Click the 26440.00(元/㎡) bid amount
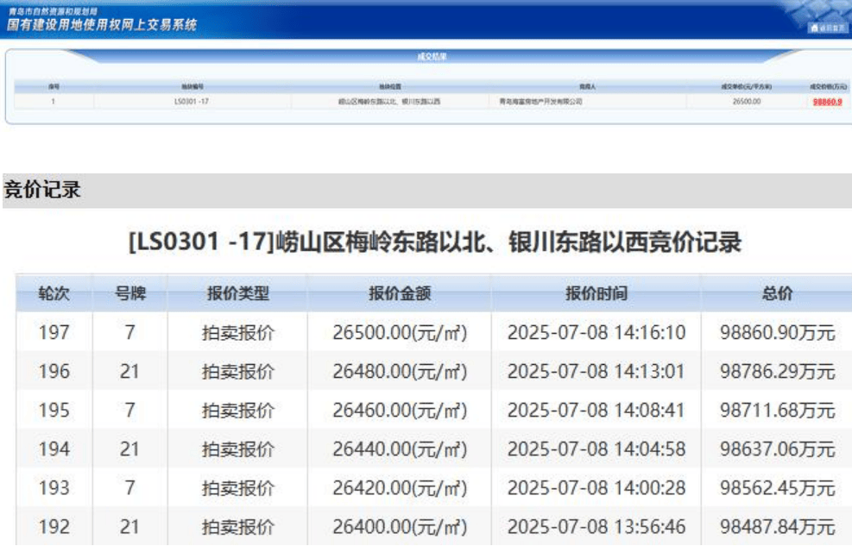852x546 pixels. point(400,450)
